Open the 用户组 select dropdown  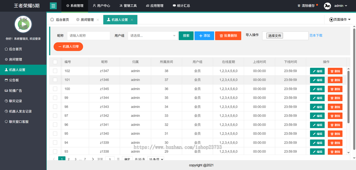click(x=153, y=36)
